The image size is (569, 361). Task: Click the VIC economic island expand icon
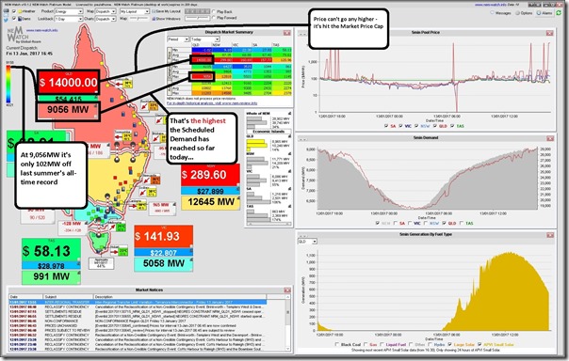click(x=289, y=171)
